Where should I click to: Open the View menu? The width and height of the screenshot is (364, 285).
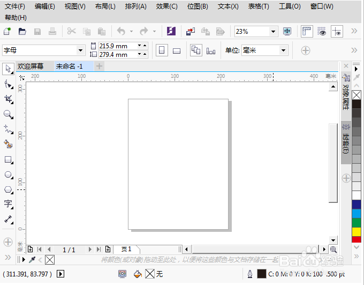tap(75, 6)
